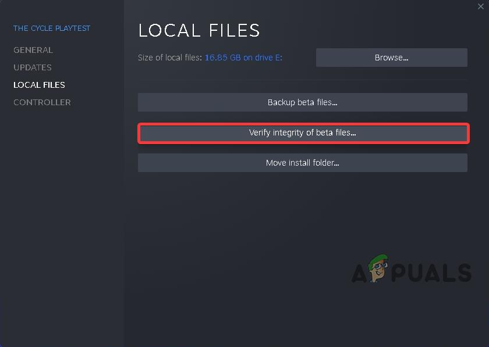489x347 pixels.
Task: Click the Size of local files label
Action: click(170, 58)
